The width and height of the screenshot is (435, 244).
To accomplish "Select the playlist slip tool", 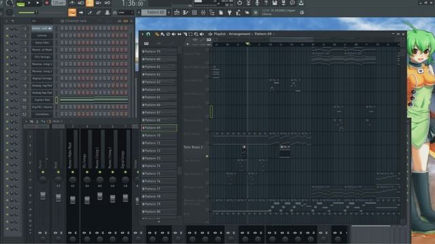I will point(179,35).
